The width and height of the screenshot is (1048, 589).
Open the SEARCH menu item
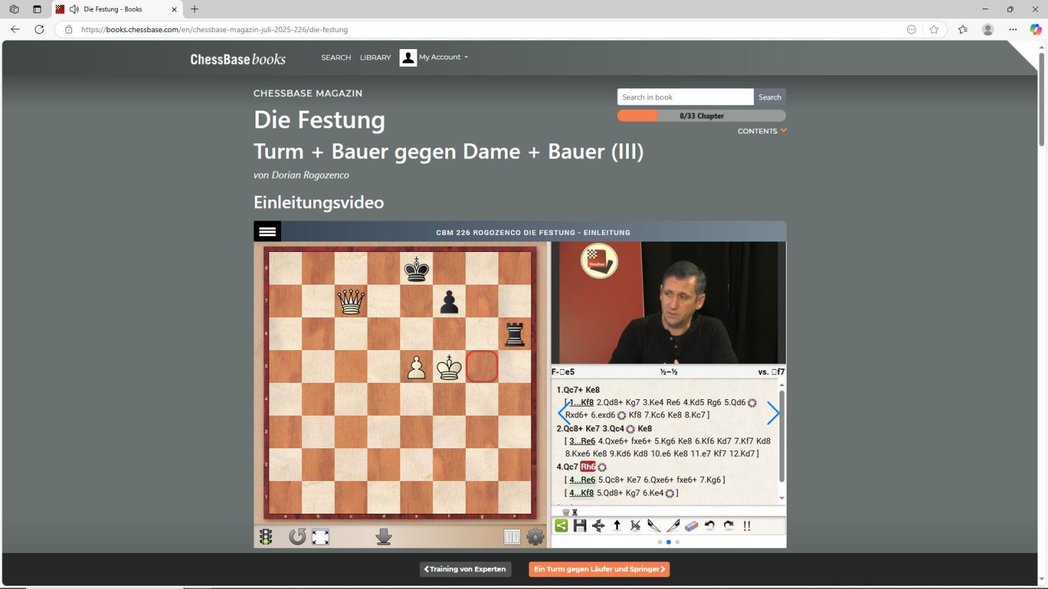[336, 58]
